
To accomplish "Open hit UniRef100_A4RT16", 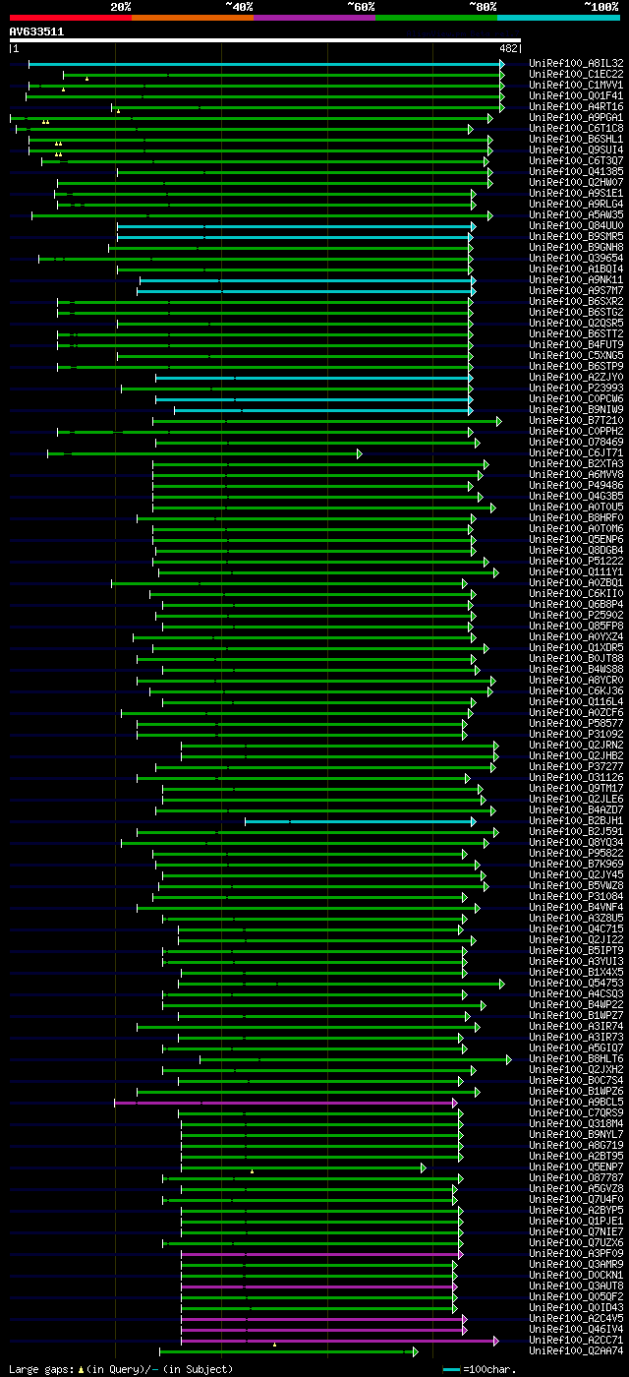I will [576, 106].
